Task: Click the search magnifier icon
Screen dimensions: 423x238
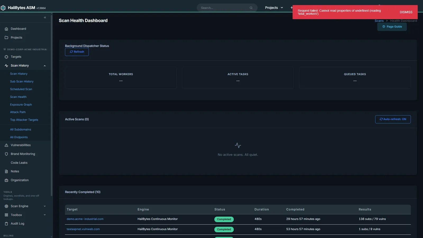Action: 251,8
